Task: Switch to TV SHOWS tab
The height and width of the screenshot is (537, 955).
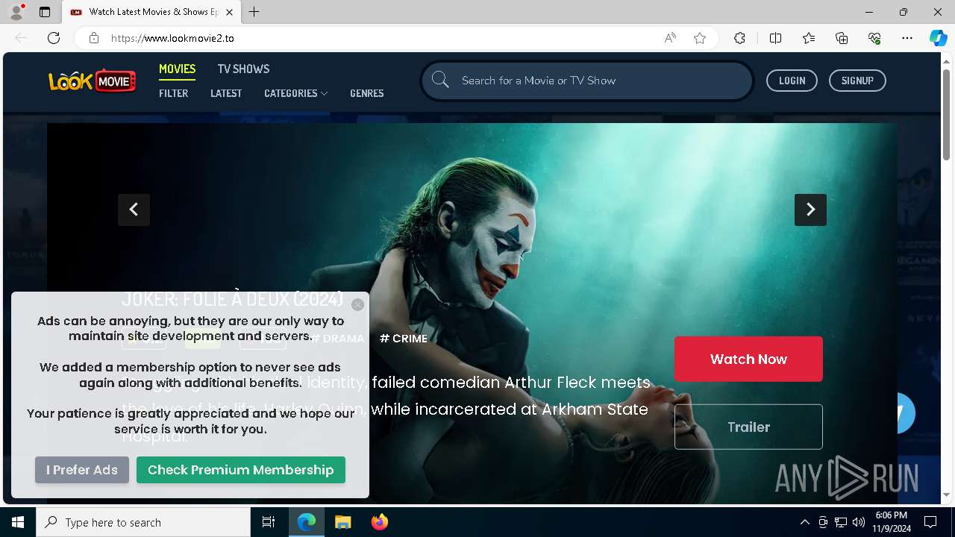Action: (x=243, y=69)
